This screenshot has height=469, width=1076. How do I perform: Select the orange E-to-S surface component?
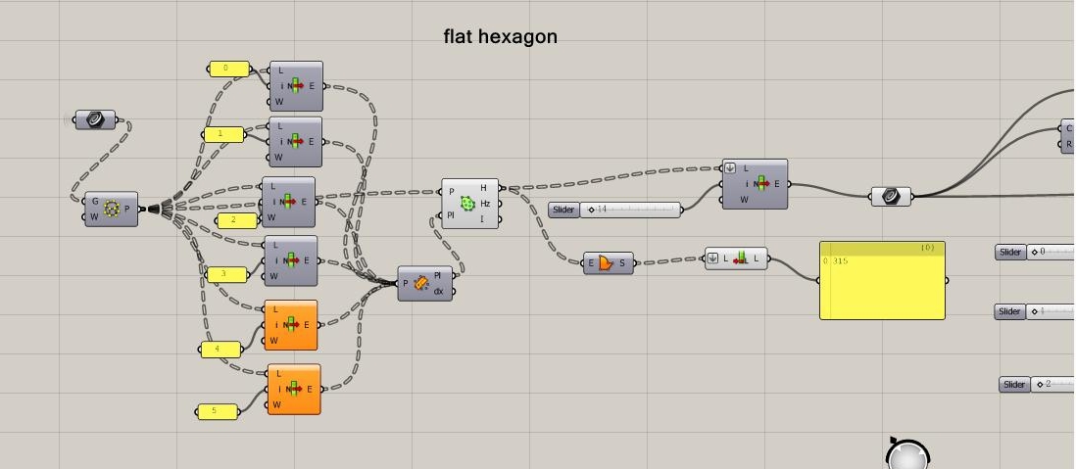click(x=608, y=262)
